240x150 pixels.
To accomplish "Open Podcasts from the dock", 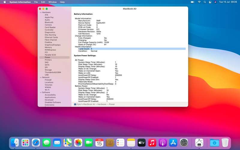I will coord(163,143).
